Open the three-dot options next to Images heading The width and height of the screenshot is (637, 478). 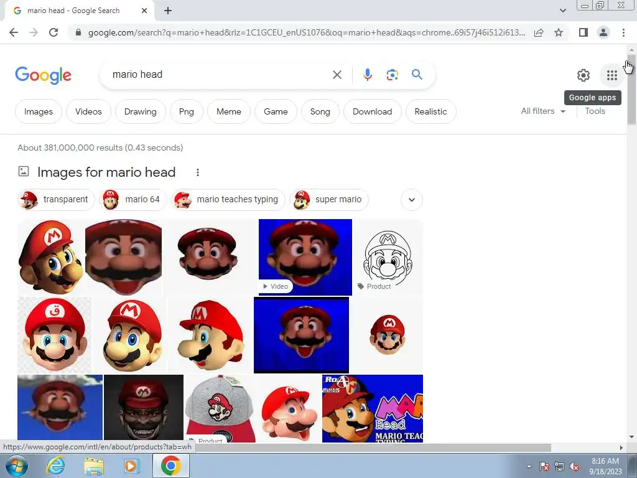tap(197, 172)
